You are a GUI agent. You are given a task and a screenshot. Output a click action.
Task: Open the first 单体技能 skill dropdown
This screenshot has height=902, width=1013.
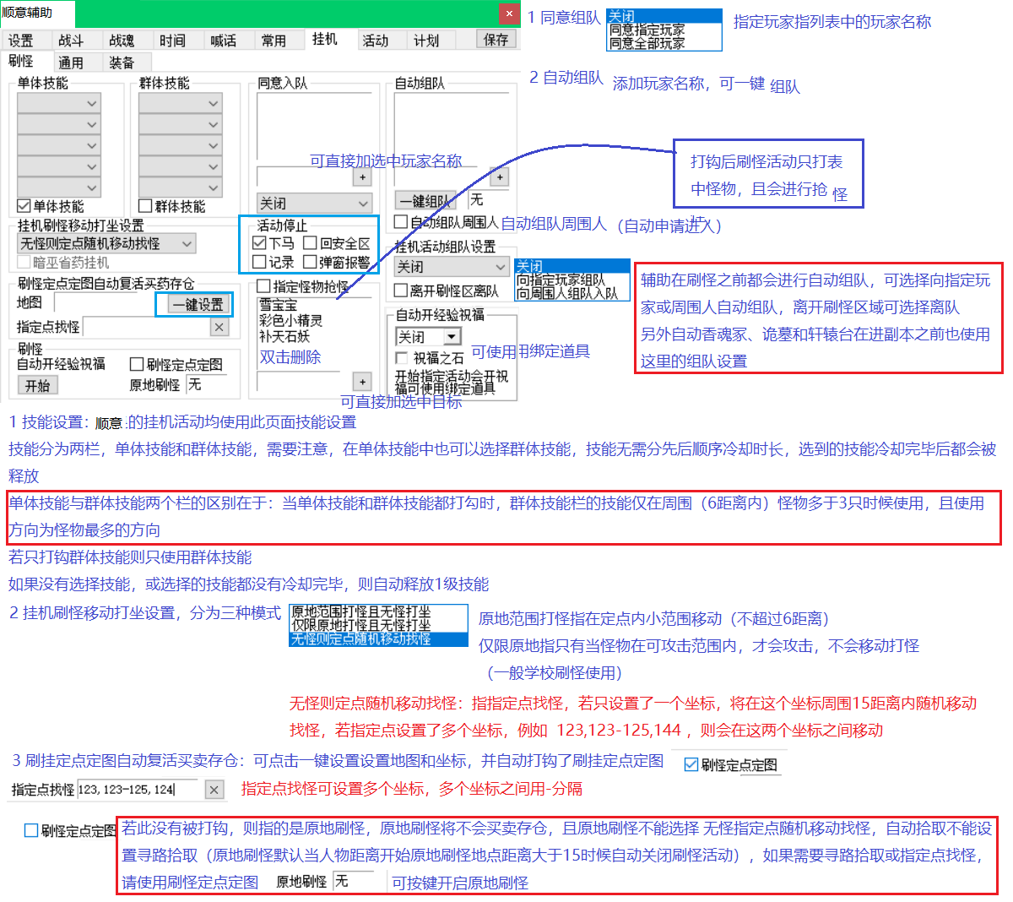click(59, 103)
